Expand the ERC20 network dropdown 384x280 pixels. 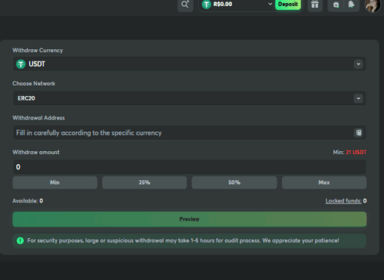tap(189, 98)
